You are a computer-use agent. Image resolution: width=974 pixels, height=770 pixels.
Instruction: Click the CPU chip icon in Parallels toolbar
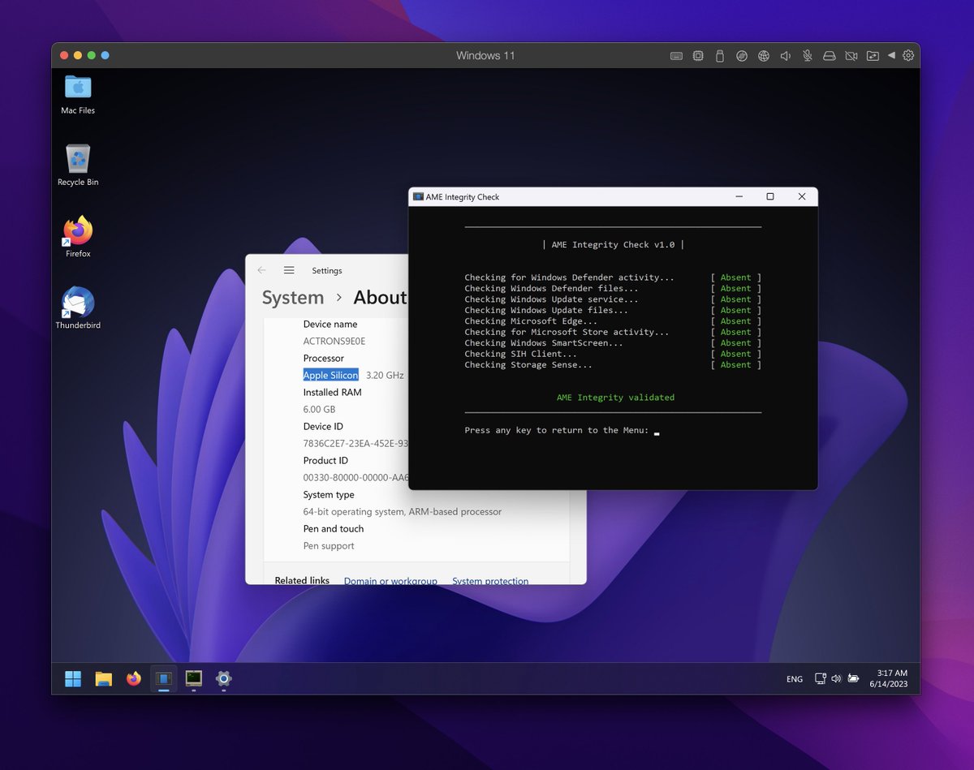698,56
